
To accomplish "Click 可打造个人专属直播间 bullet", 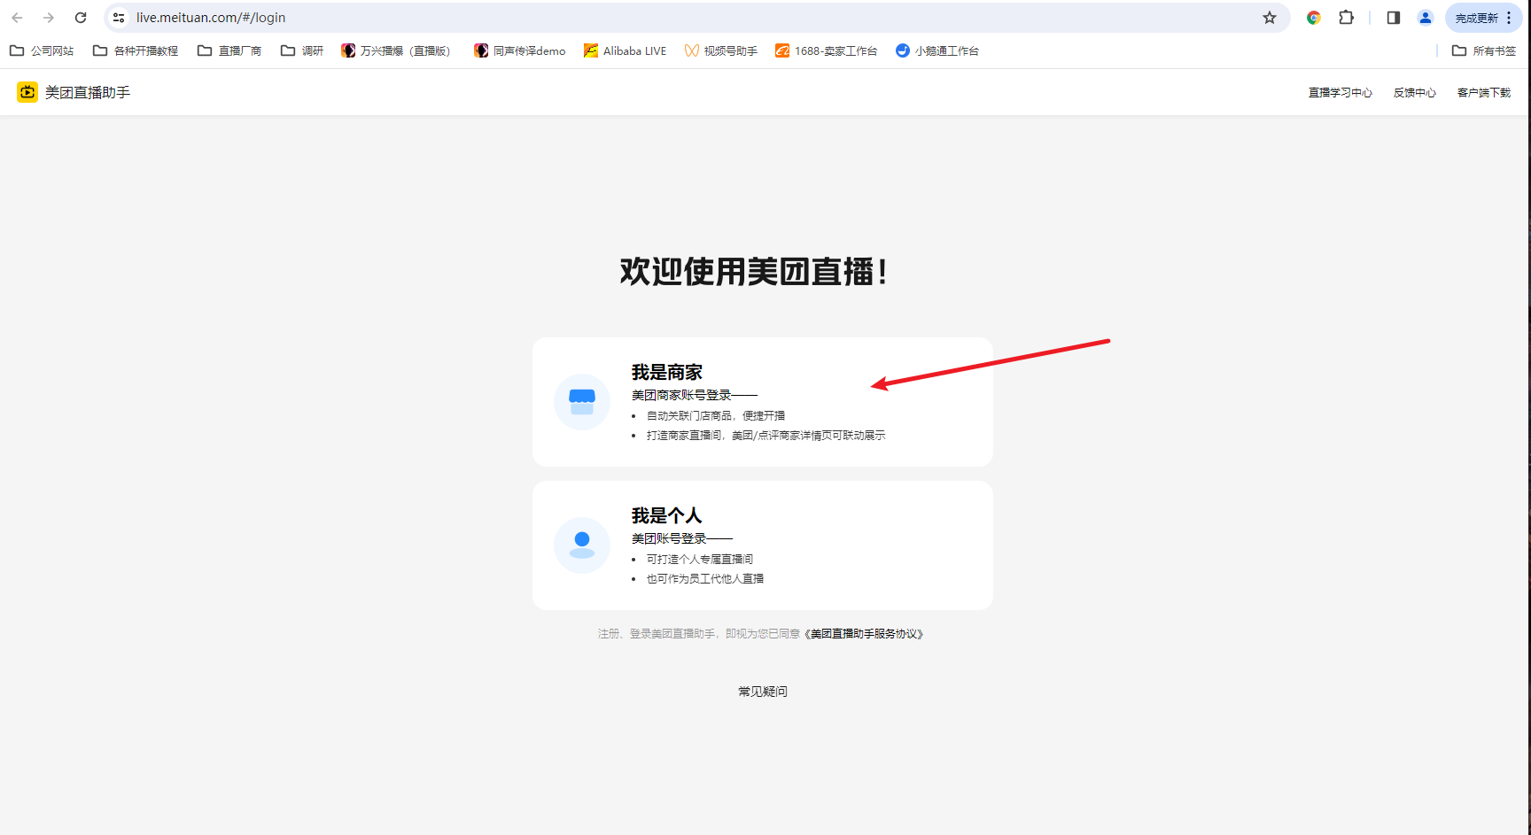I will point(700,560).
